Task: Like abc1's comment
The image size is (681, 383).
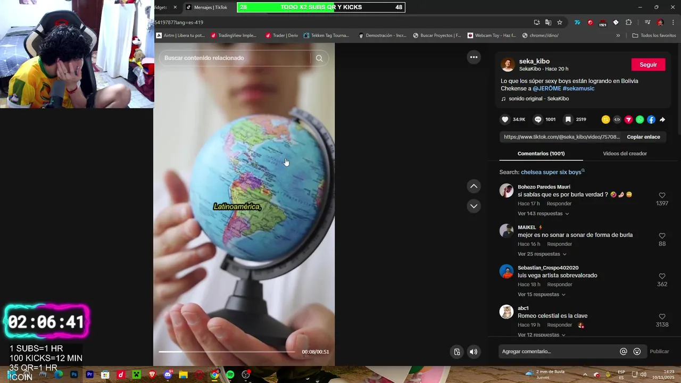Action: (x=662, y=317)
